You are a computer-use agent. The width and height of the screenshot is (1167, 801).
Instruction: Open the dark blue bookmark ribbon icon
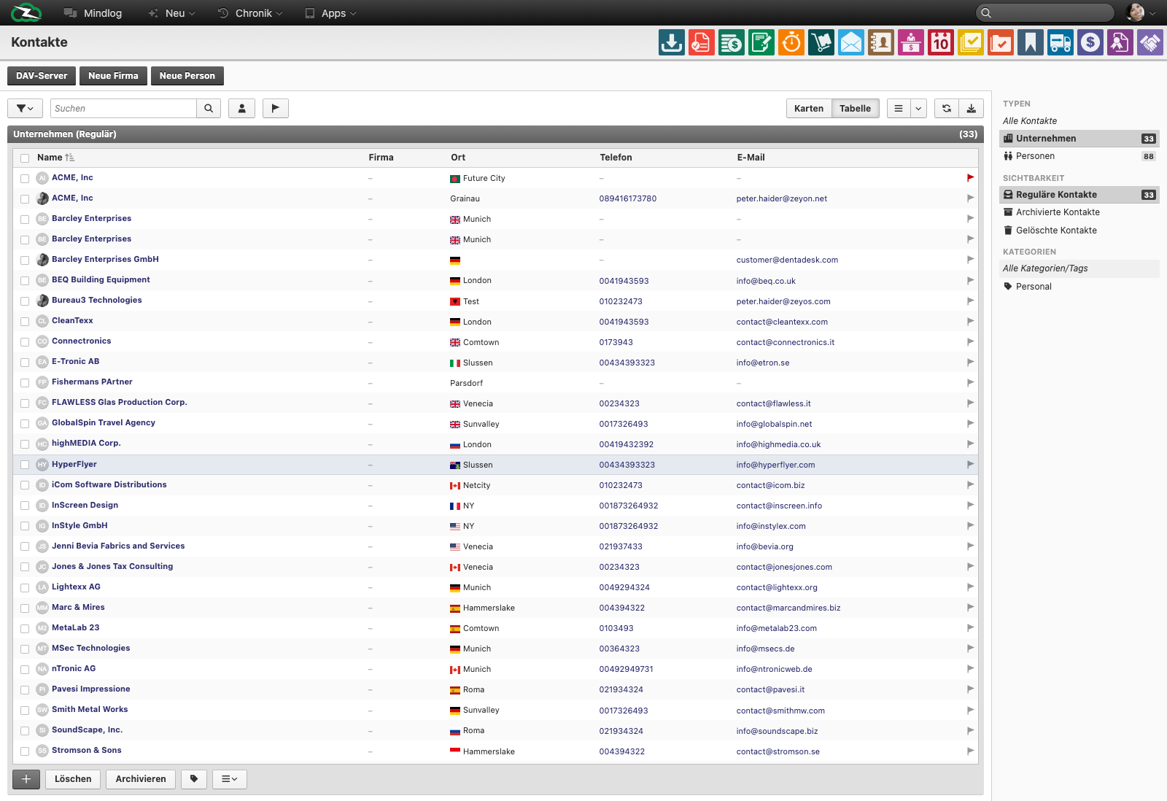point(1030,42)
